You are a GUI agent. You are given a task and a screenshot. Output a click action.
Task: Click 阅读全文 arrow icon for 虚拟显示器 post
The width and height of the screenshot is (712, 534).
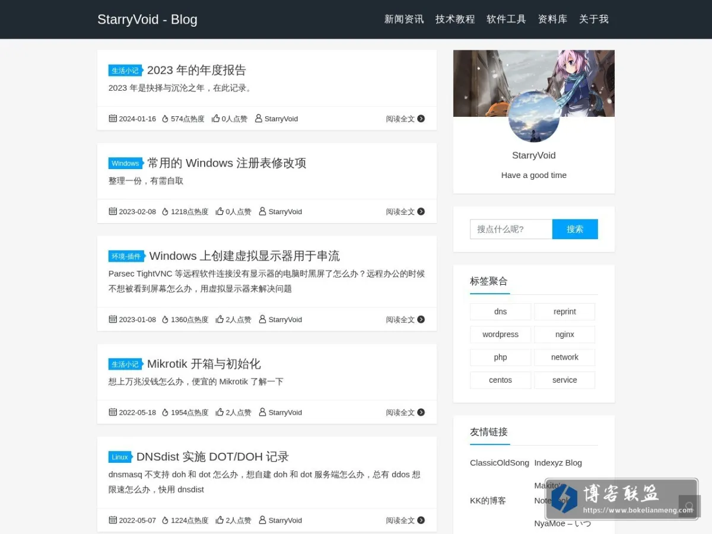point(421,319)
